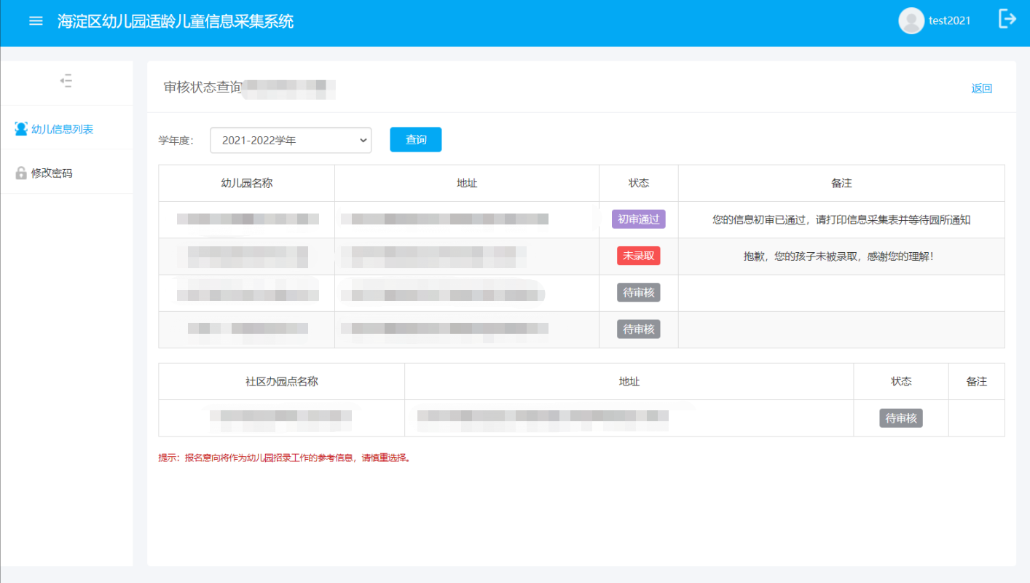Open the hamburger menu in header
Screen dimensions: 1030x583
pos(36,21)
